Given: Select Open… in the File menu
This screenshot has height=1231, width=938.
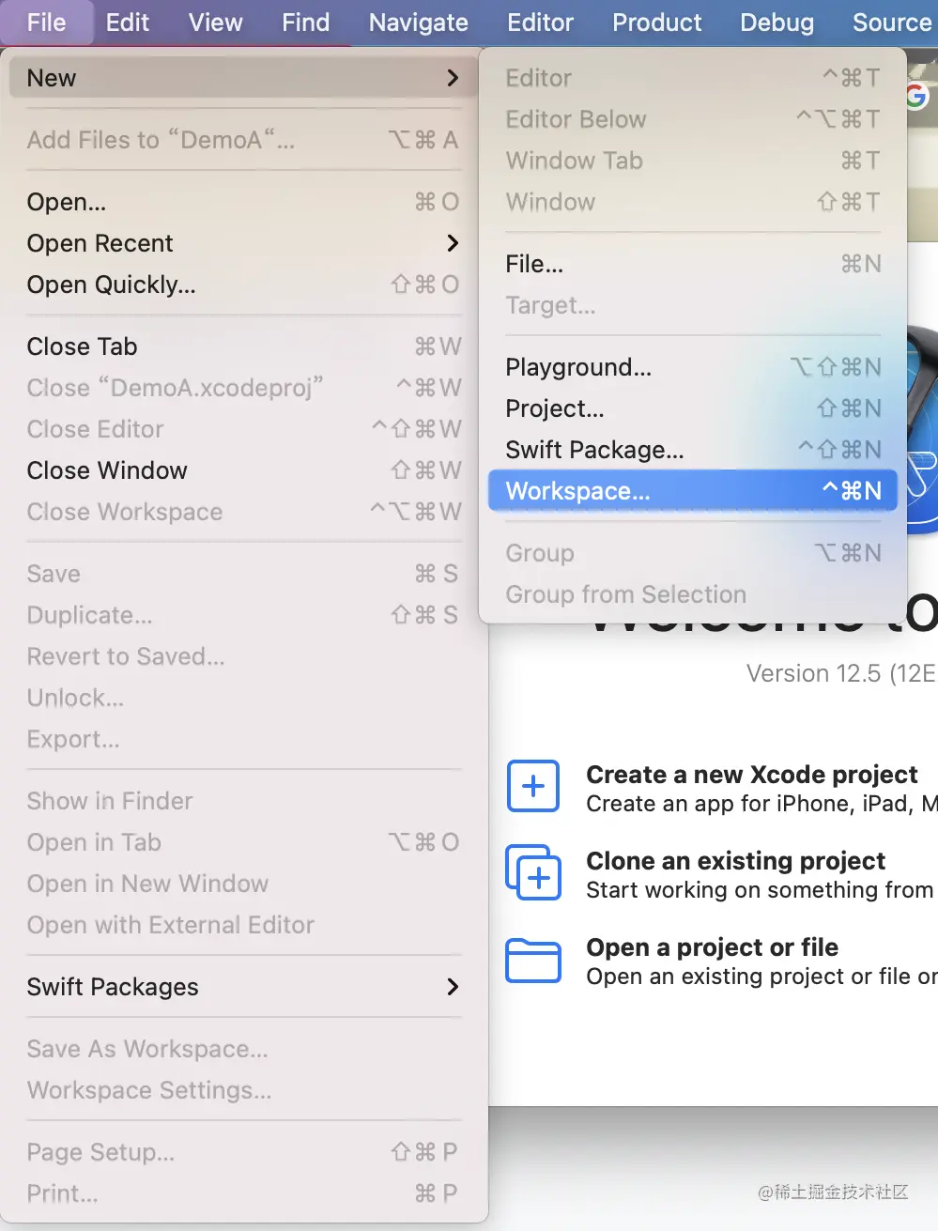Looking at the screenshot, I should point(244,202).
